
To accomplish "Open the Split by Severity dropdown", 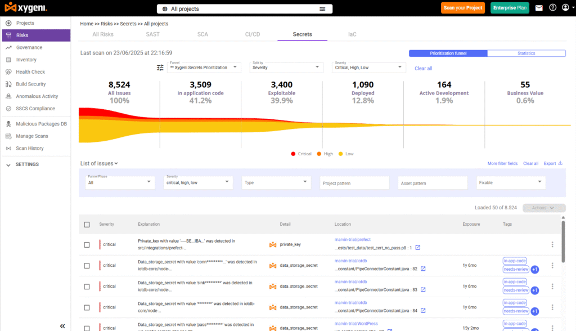I will click(286, 68).
